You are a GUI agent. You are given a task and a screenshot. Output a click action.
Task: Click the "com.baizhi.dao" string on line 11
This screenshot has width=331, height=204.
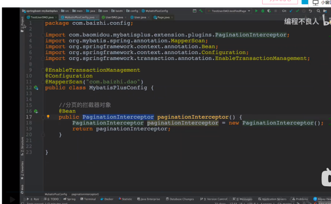pos(113,82)
